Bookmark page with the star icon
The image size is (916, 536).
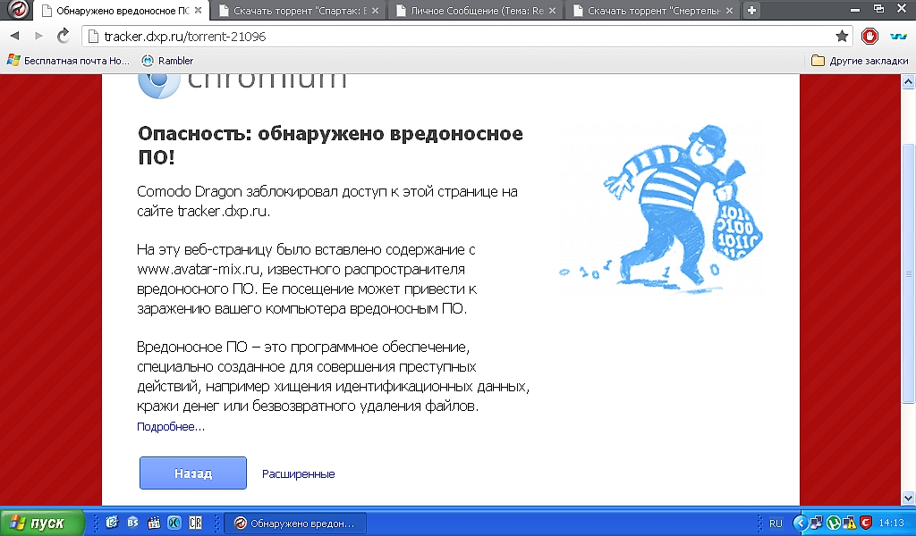tap(842, 36)
